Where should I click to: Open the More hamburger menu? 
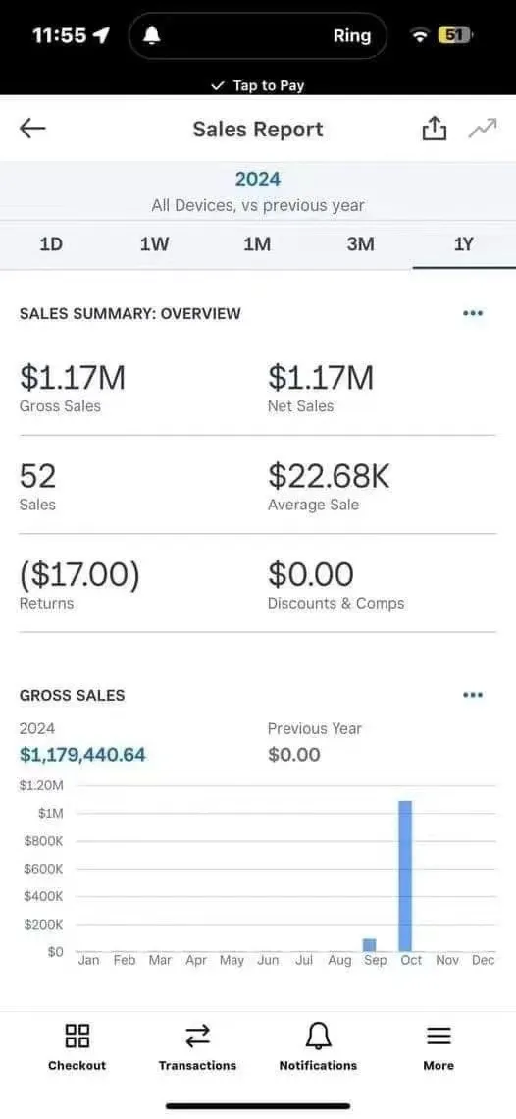(439, 1036)
